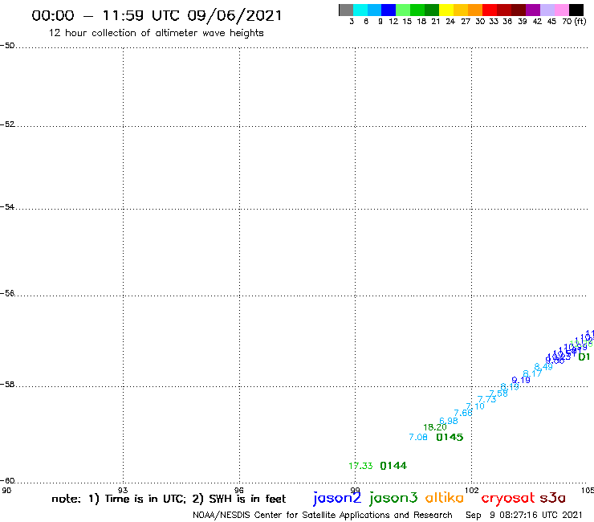Select the 8.17 wave height reading
The image size is (594, 522).
pyautogui.click(x=532, y=373)
